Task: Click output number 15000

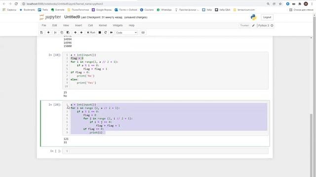Action: pos(68,46)
